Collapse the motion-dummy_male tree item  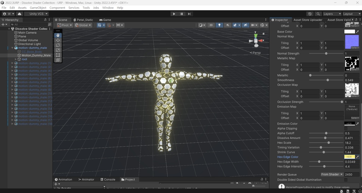point(12,48)
